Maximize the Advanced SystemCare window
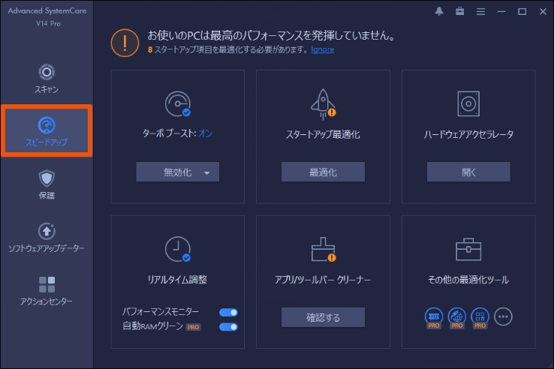This screenshot has height=369, width=554. (x=522, y=12)
